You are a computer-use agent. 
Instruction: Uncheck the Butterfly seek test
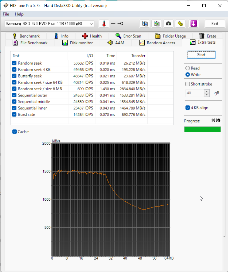[x=14, y=76]
